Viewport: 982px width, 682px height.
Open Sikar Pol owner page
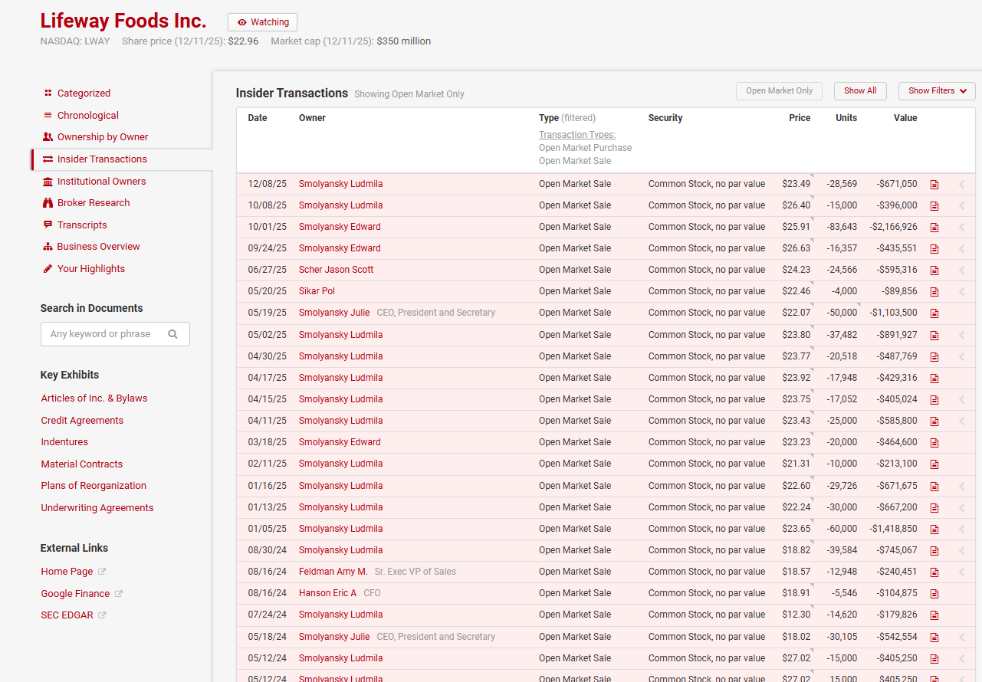(x=317, y=291)
